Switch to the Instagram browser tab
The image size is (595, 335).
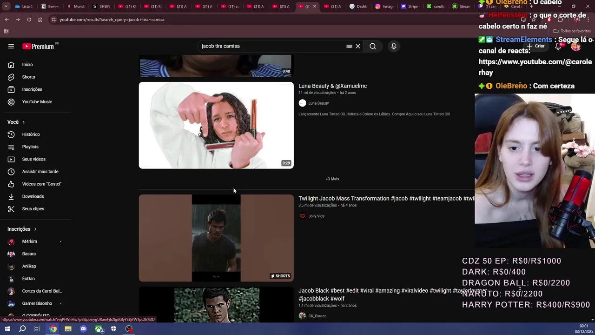[384, 7]
